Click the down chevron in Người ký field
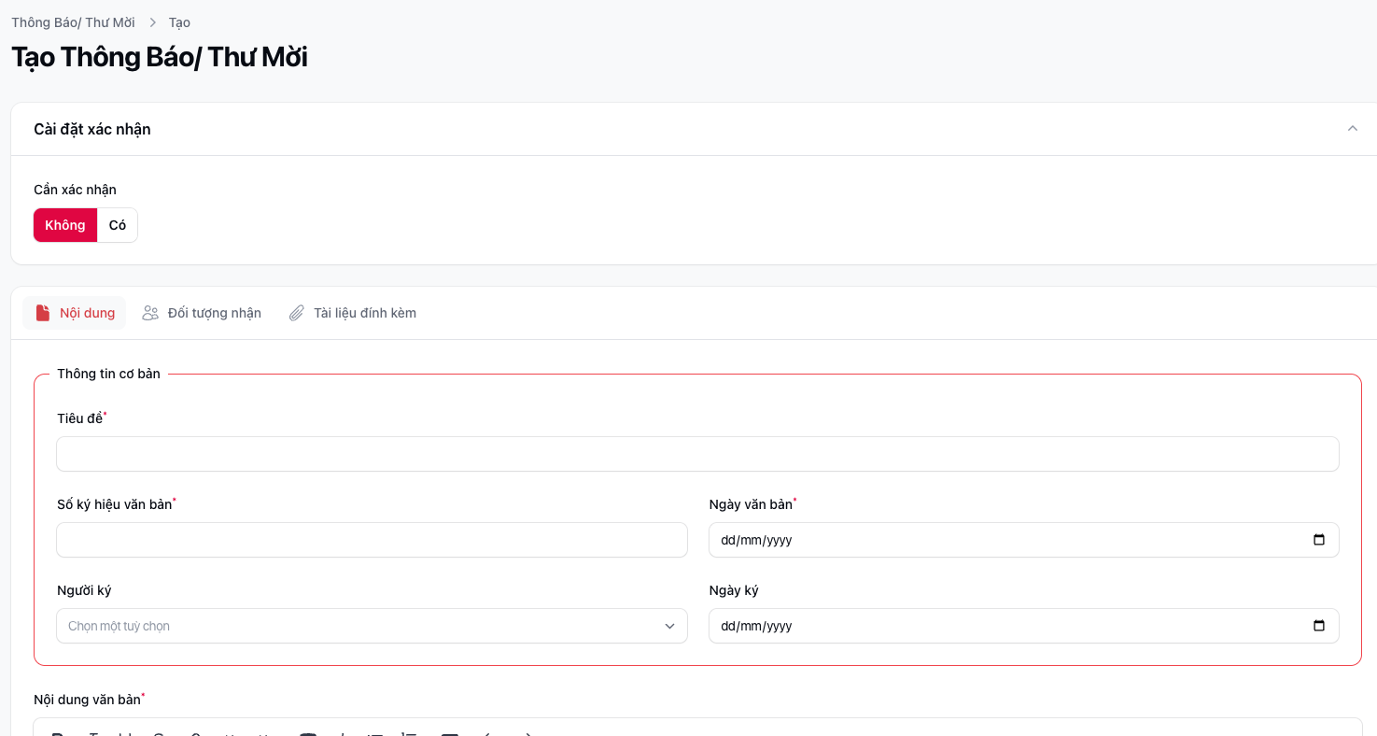 point(669,626)
